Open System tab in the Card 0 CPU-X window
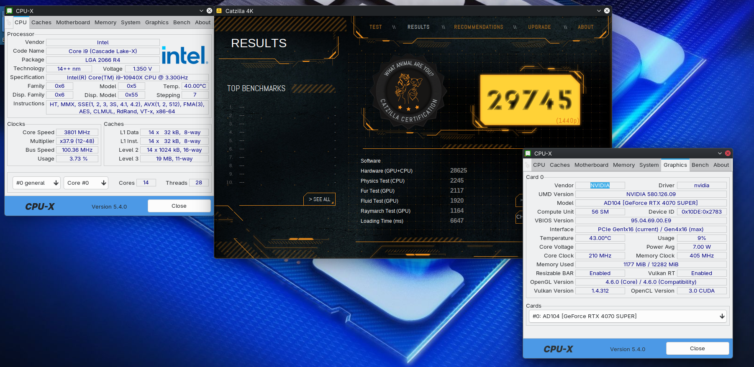This screenshot has width=754, height=367. [x=649, y=165]
